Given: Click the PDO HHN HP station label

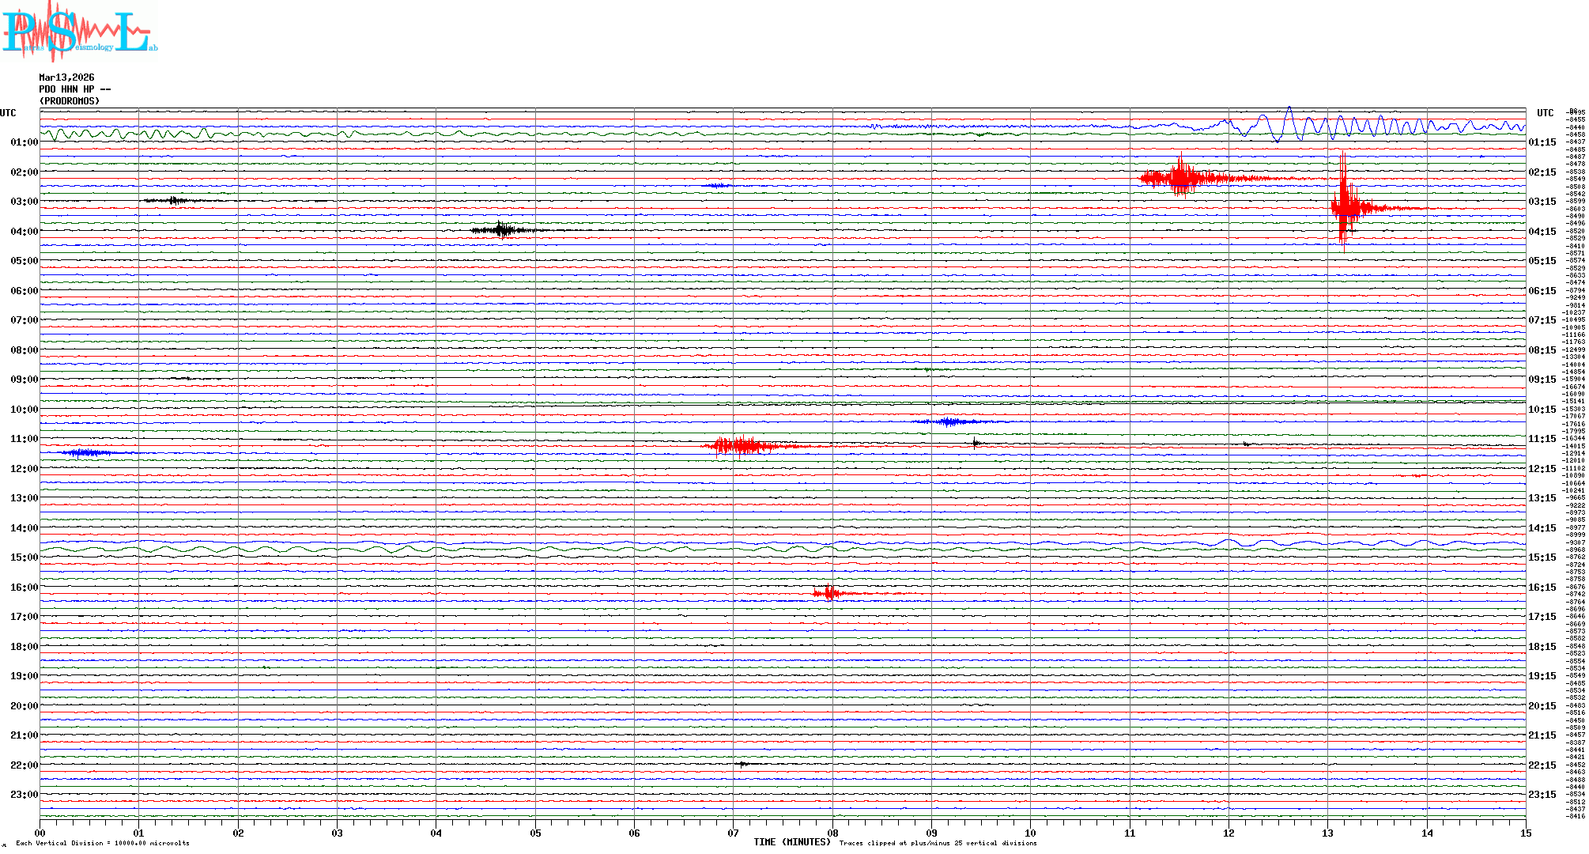Looking at the screenshot, I should [74, 89].
